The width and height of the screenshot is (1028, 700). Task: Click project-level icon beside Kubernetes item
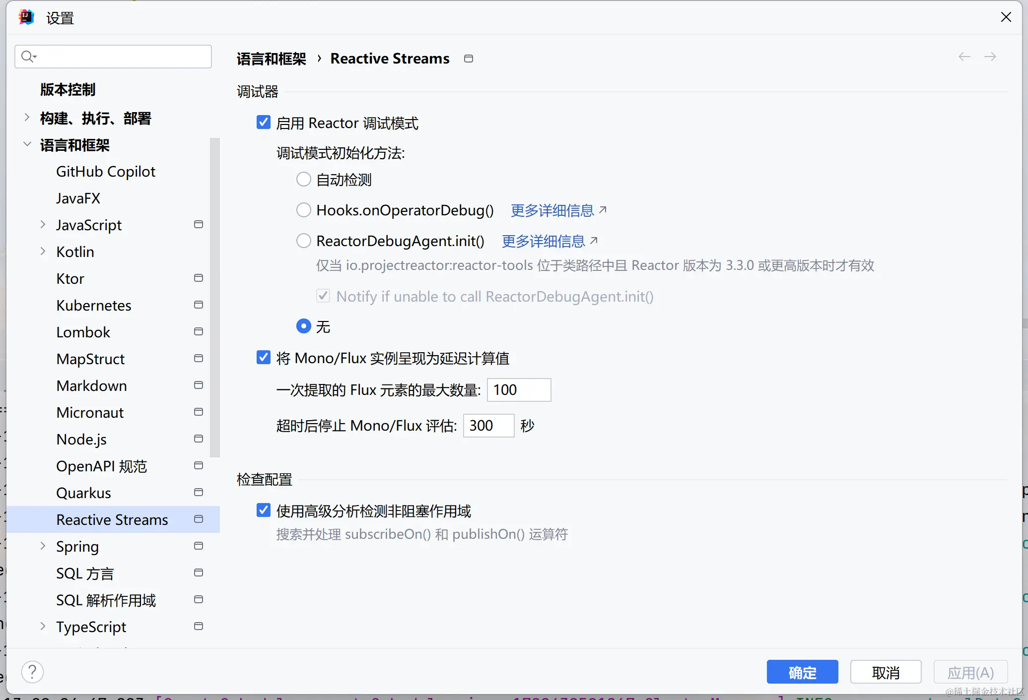point(199,305)
